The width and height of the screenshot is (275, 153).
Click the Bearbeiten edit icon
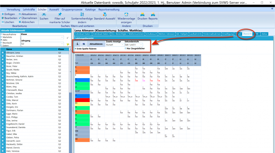point(3,18)
